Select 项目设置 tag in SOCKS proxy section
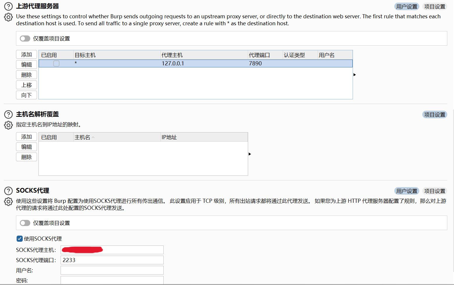454x285 pixels. (434, 191)
